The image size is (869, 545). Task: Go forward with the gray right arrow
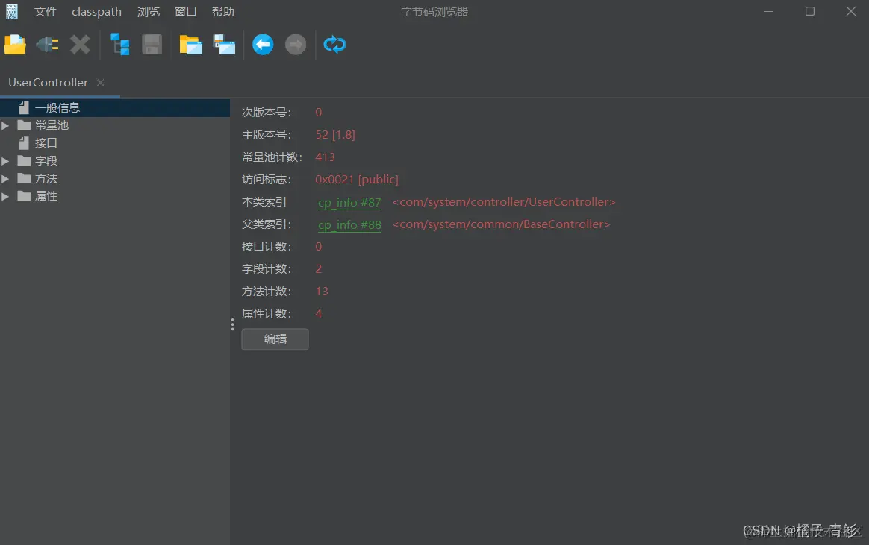pos(296,44)
